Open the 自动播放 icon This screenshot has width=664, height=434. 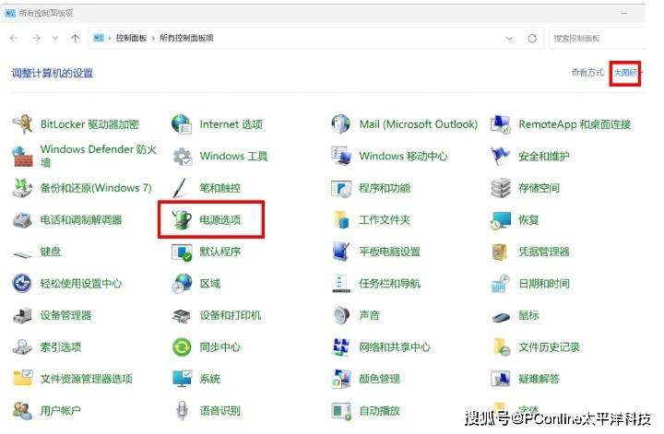pos(341,410)
